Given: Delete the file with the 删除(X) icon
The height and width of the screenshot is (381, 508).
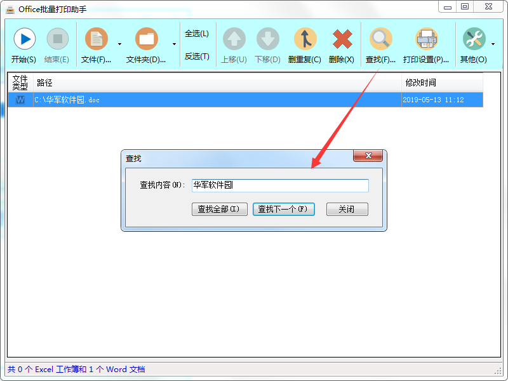Looking at the screenshot, I should [x=343, y=39].
